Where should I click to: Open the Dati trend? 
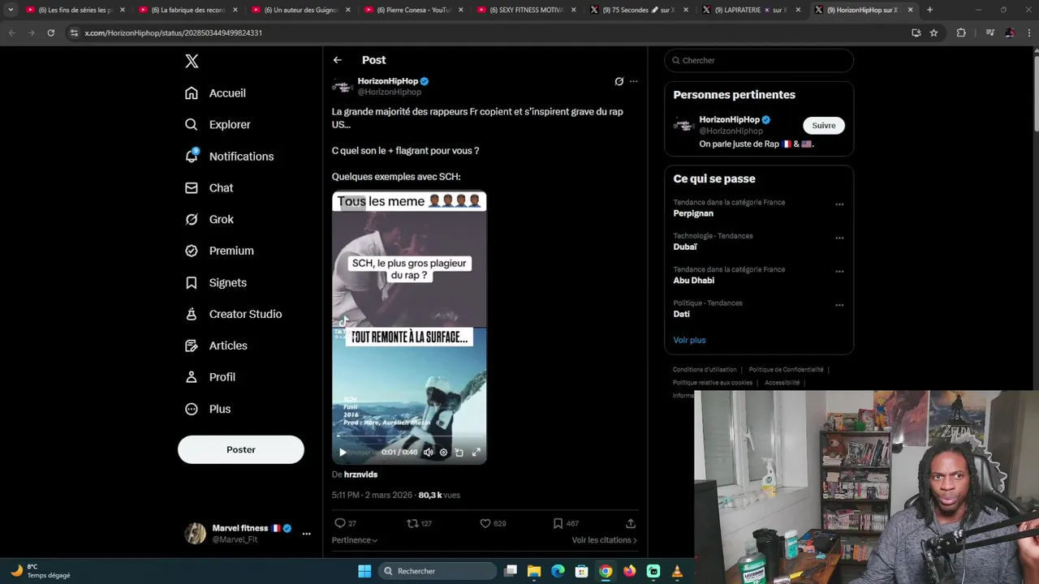click(681, 315)
